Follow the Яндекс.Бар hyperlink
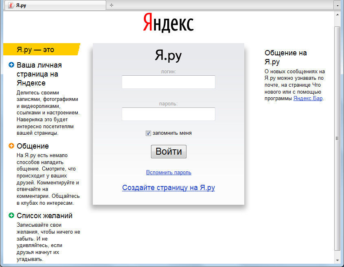 click(x=308, y=98)
